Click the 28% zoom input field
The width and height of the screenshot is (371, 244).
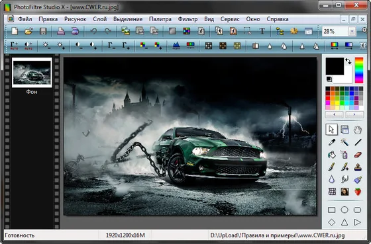[335, 32]
